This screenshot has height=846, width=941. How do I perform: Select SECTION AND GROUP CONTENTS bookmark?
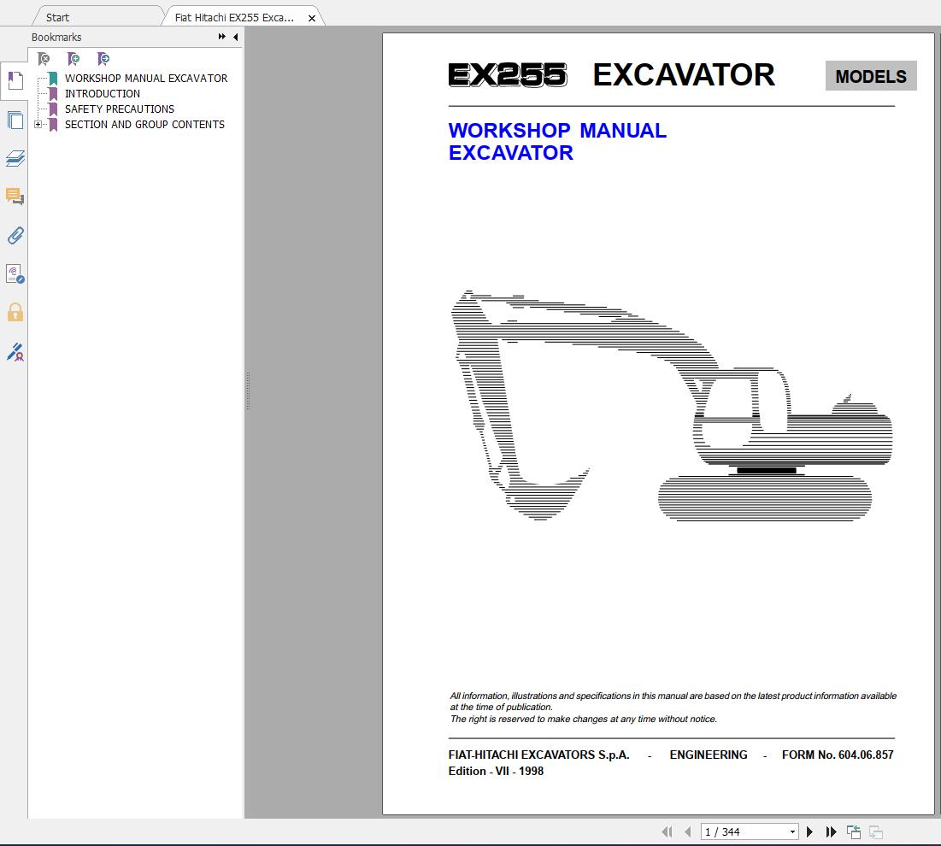coord(144,124)
